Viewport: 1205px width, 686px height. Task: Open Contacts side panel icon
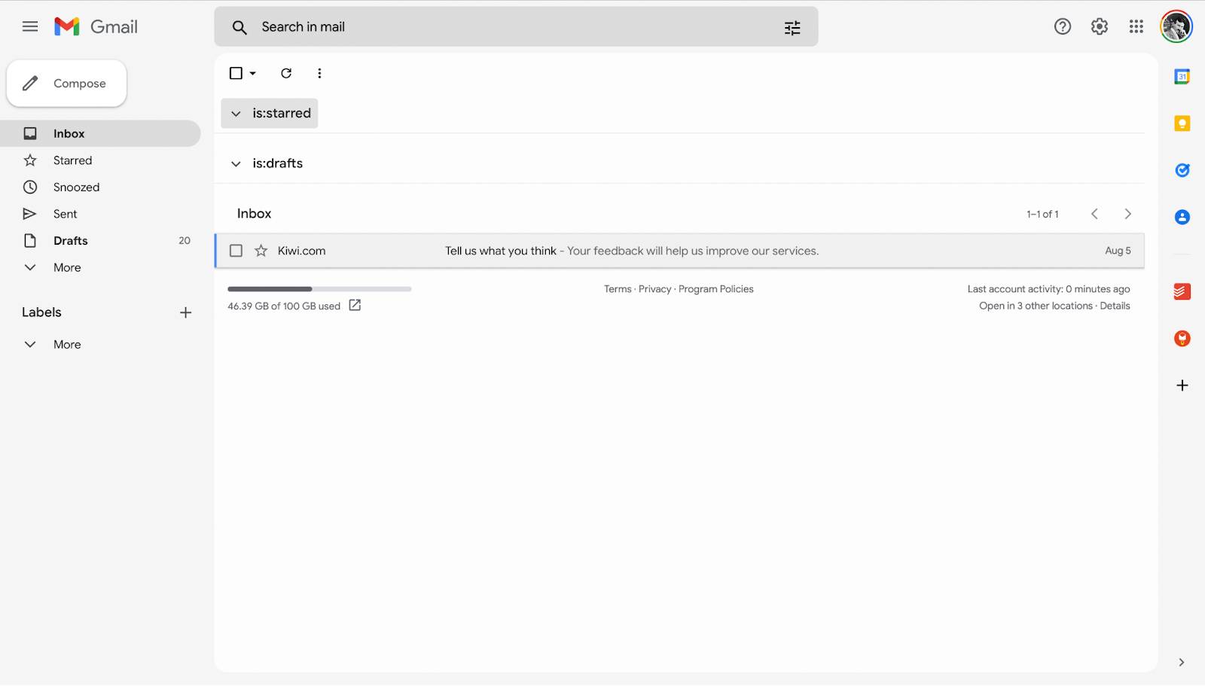(x=1182, y=217)
